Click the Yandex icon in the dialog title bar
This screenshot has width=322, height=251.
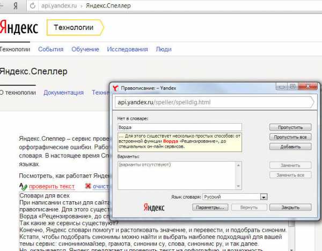pyautogui.click(x=115, y=88)
